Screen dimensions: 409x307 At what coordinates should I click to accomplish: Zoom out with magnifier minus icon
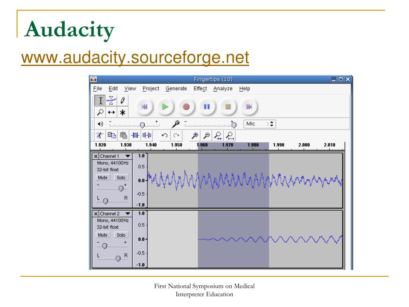[206, 135]
